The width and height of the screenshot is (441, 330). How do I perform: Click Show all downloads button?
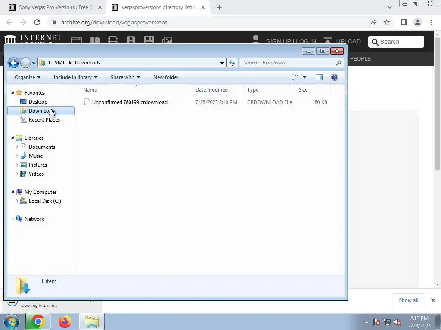408,300
